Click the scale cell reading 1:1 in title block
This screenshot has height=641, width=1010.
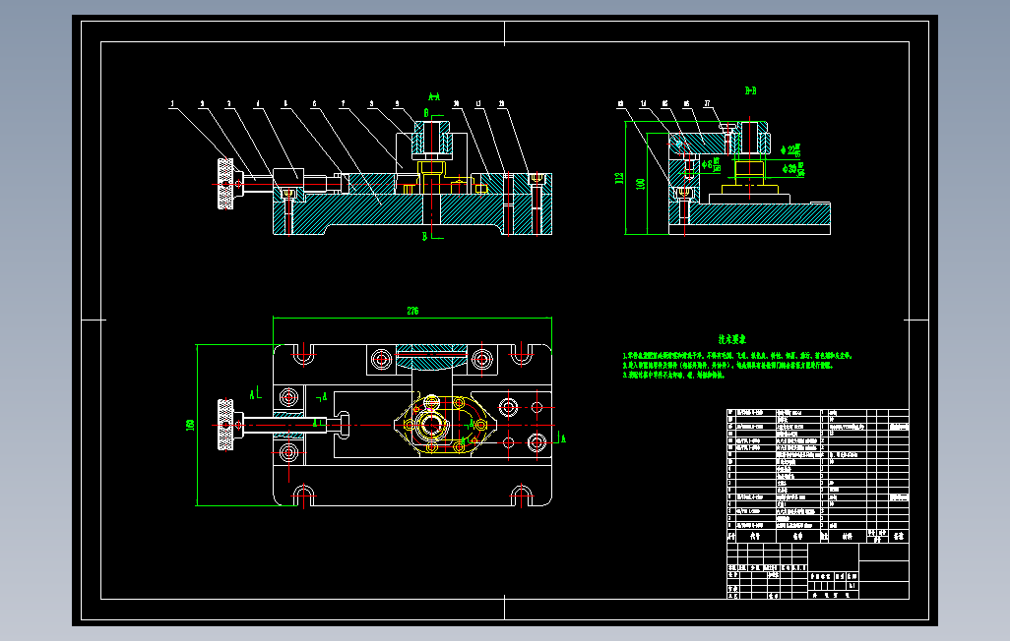(x=852, y=586)
